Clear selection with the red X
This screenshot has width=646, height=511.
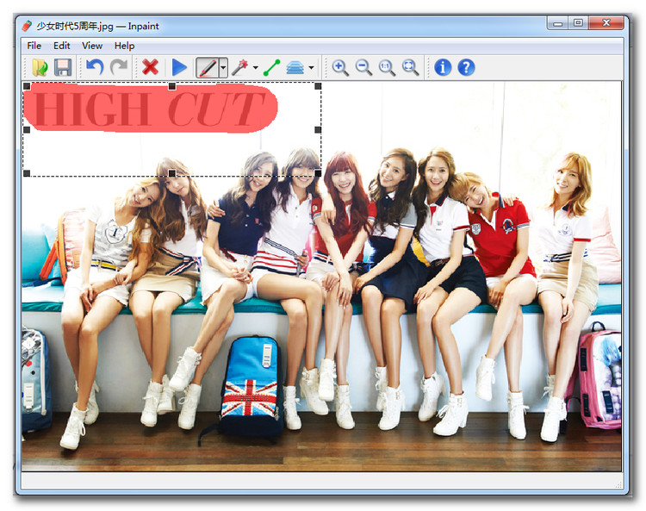151,66
